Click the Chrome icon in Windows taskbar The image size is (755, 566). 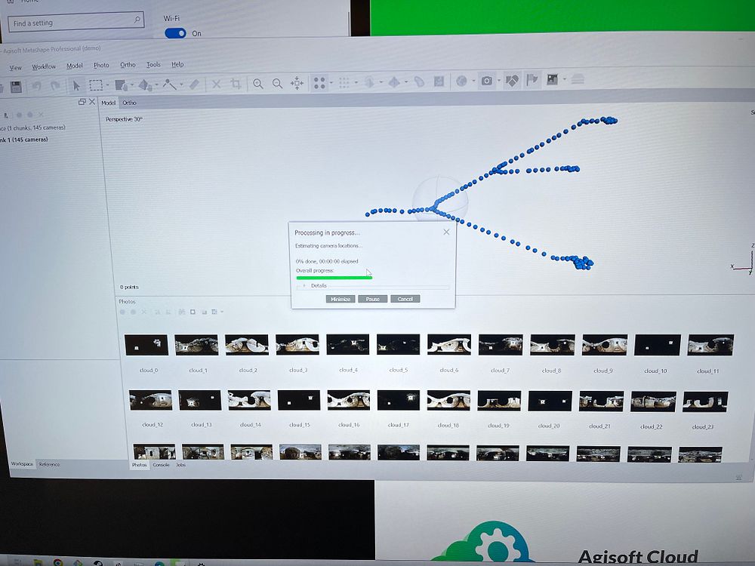pos(58,563)
